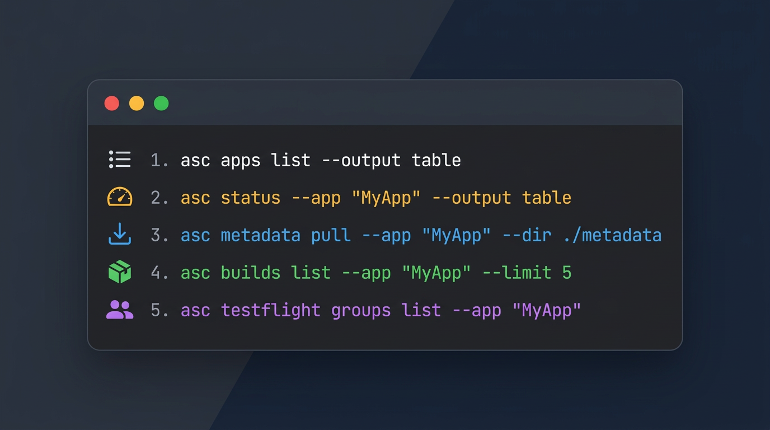
Task: Select the green package icon for builds list
Action: coord(119,273)
